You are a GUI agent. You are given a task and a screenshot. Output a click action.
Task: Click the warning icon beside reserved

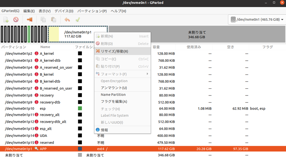coord(36,143)
